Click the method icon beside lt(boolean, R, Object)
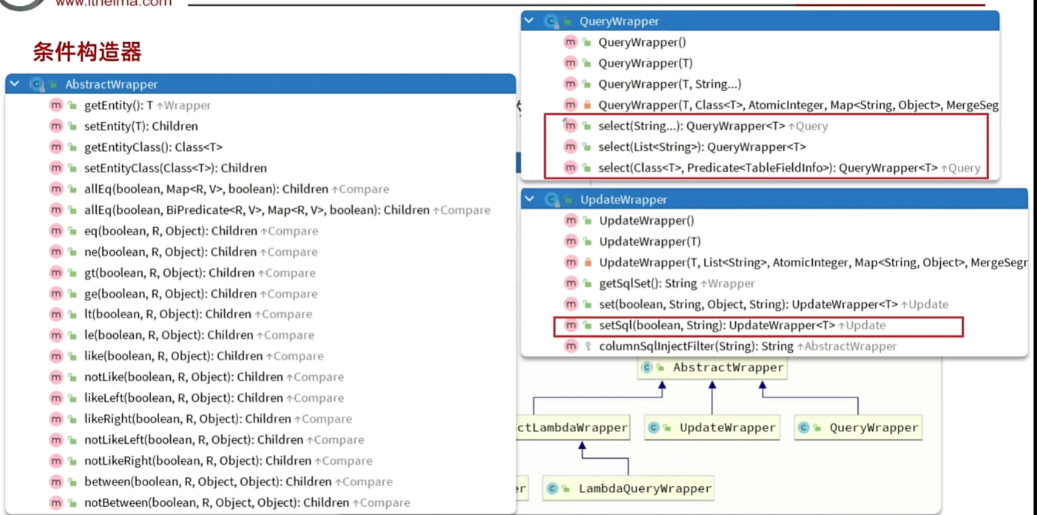Viewport: 1037px width, 515px height. [56, 314]
